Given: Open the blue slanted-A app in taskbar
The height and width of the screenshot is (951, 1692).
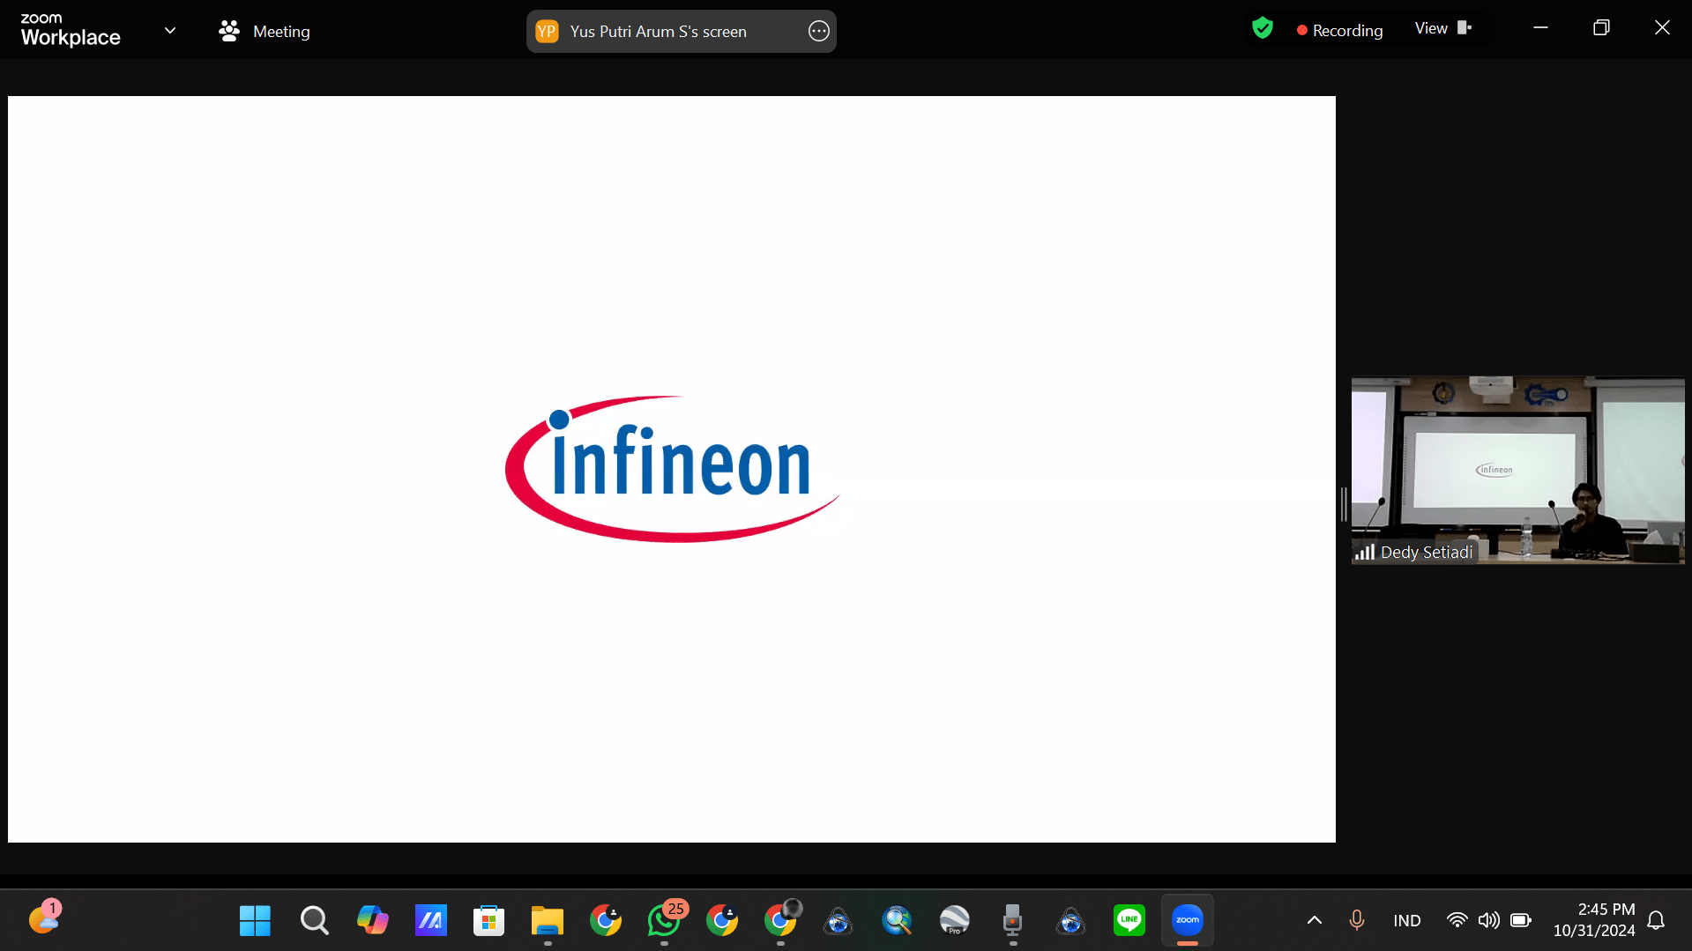Looking at the screenshot, I should point(430,920).
